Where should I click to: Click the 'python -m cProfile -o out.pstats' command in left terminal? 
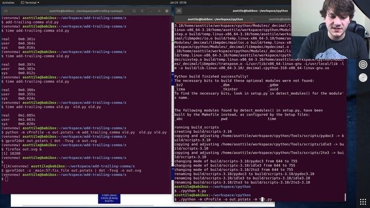tap(86, 132)
